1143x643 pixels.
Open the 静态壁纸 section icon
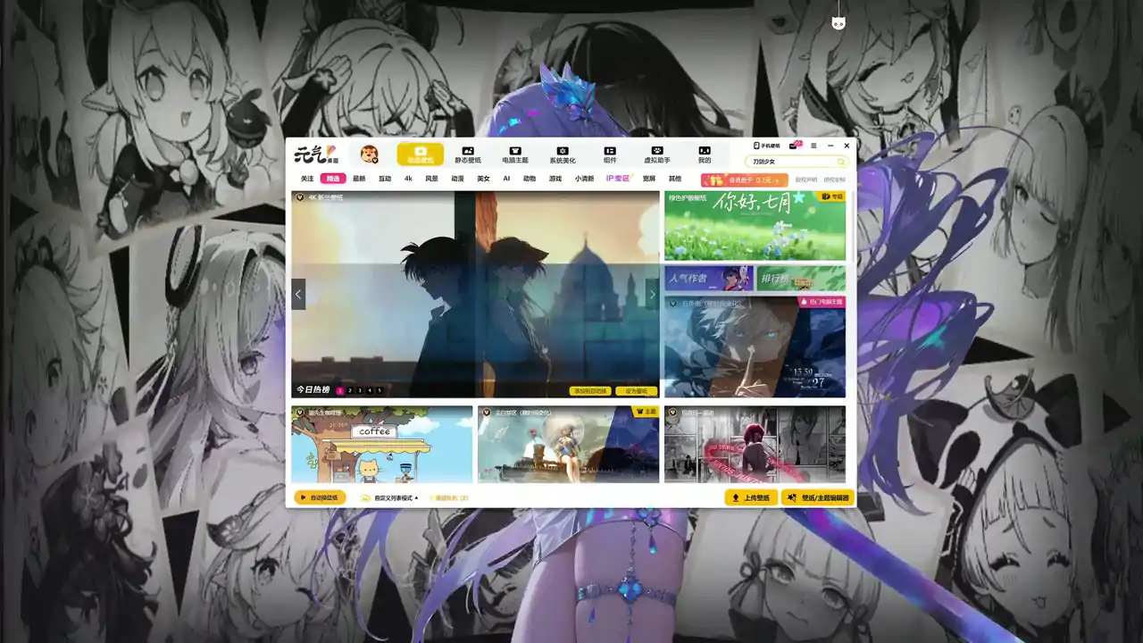coord(467,151)
